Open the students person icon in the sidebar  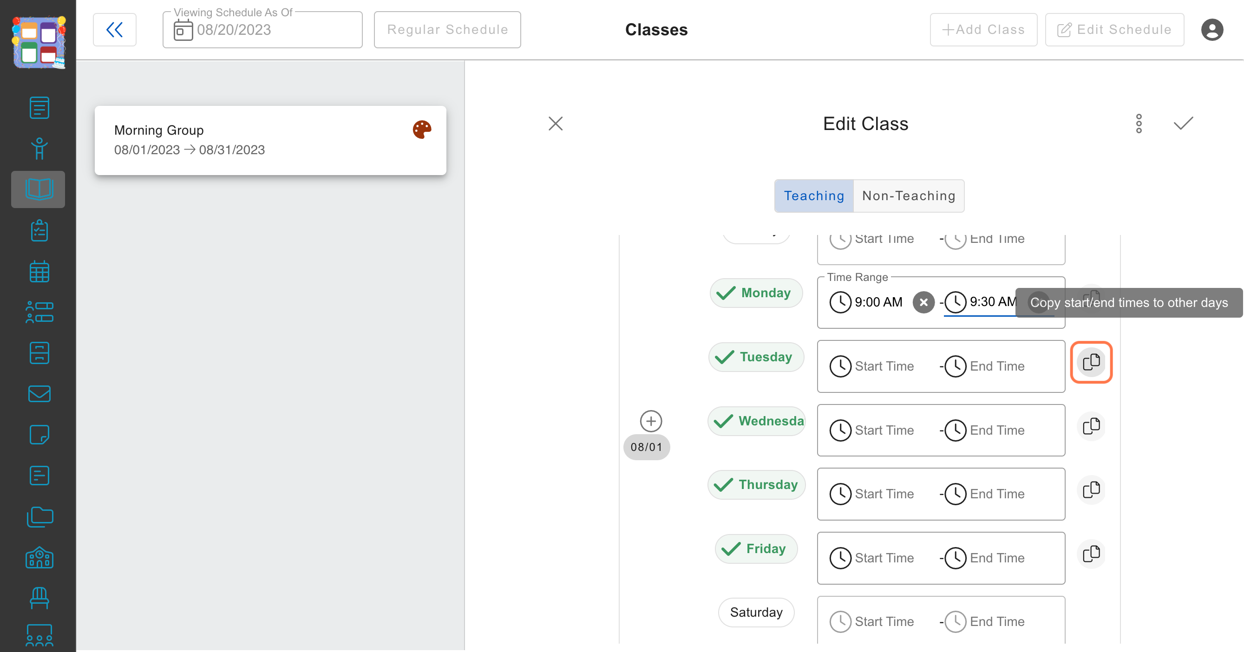pos(39,149)
